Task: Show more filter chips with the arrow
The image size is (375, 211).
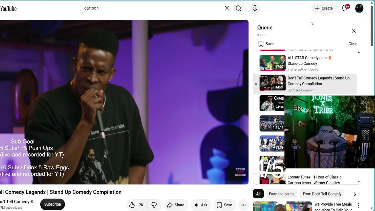Action: coord(354,194)
